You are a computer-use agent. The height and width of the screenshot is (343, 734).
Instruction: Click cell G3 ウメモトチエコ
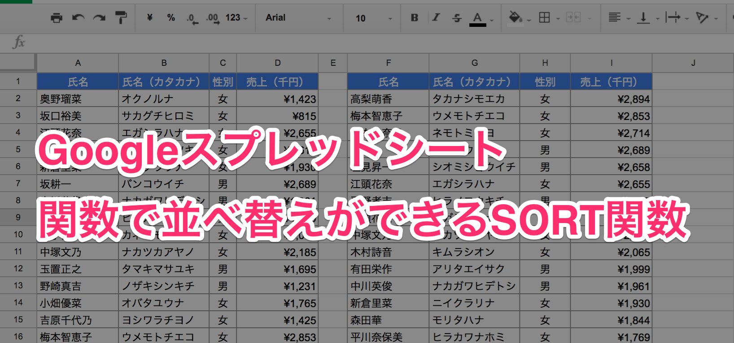tap(475, 116)
